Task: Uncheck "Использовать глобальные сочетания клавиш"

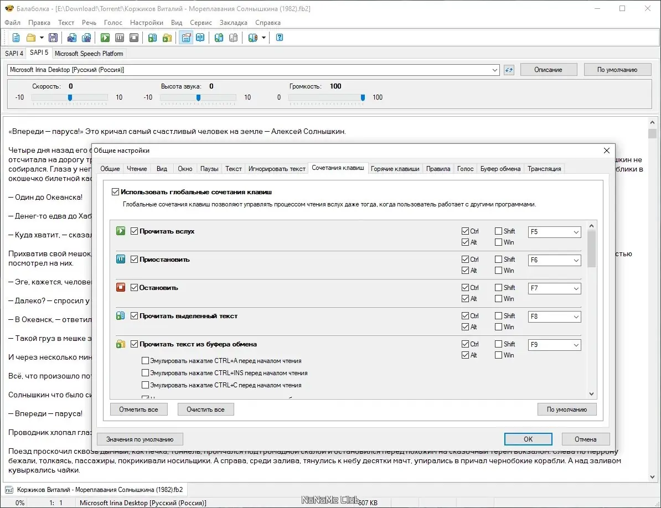Action: pos(116,192)
